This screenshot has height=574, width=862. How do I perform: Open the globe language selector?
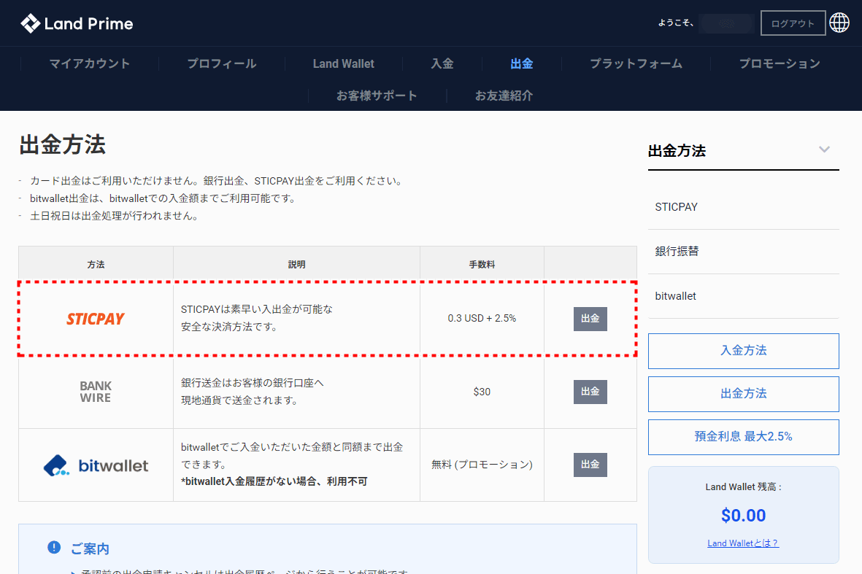coord(839,23)
